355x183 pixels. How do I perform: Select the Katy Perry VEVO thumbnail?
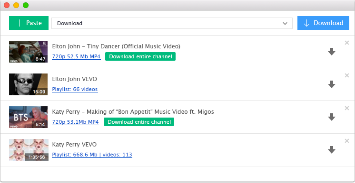[x=29, y=150]
